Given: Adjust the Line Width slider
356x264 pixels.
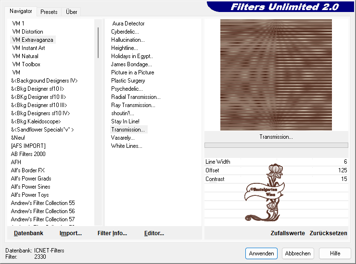Looking at the screenshot, I should pos(276,162).
